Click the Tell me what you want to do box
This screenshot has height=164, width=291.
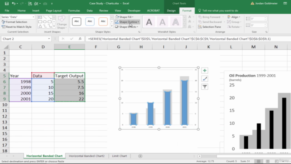click(218, 10)
